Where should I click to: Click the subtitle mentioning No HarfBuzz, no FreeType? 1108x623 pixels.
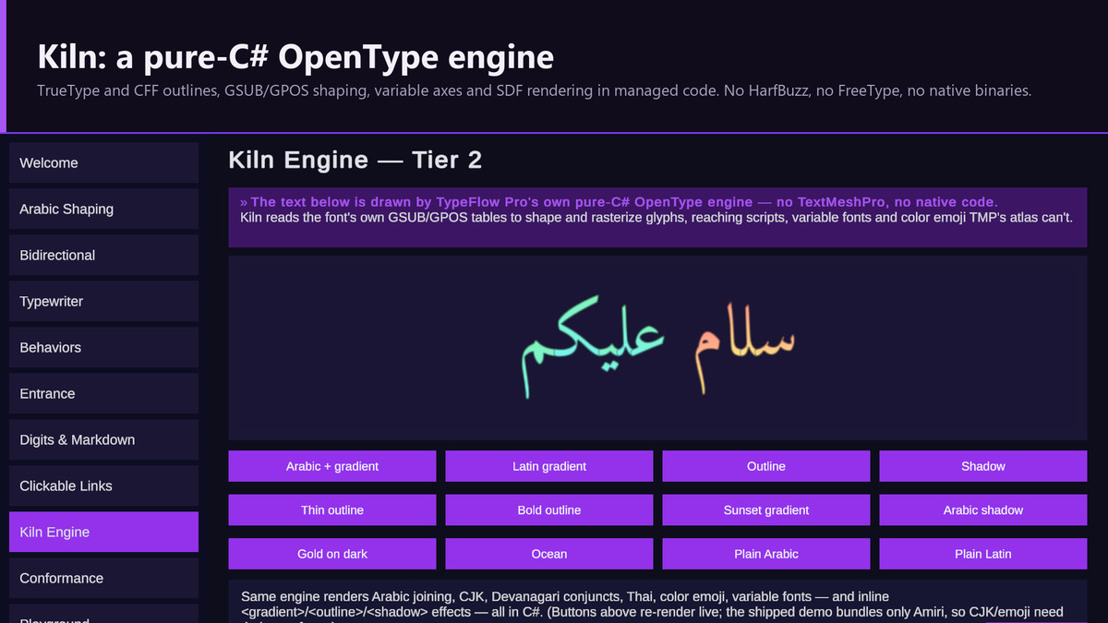coord(535,90)
